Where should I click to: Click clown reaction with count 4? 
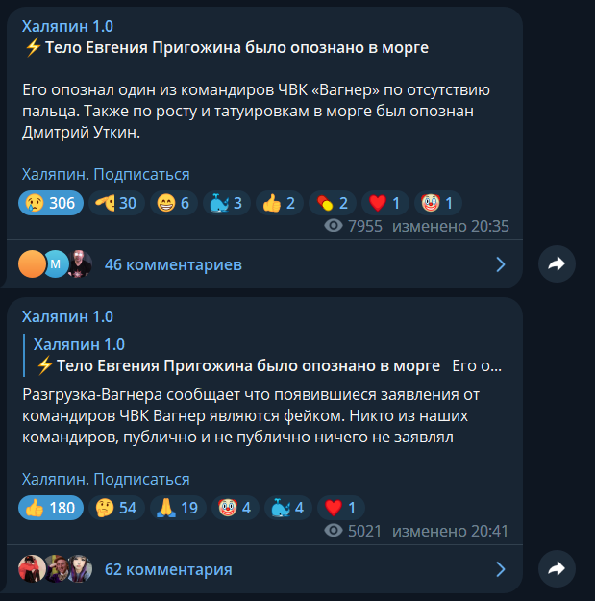(x=236, y=508)
